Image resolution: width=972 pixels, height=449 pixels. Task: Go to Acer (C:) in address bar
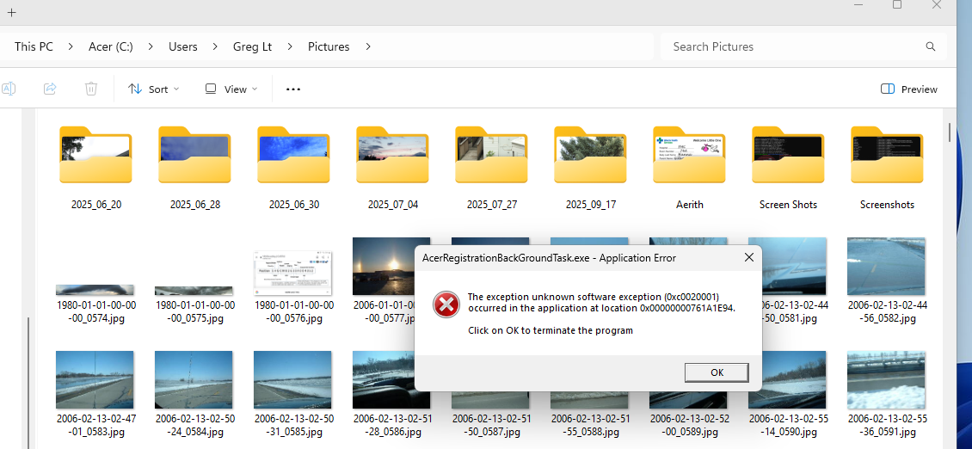pos(111,46)
